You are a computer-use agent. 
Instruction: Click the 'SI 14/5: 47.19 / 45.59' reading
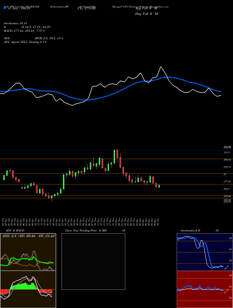35,27
